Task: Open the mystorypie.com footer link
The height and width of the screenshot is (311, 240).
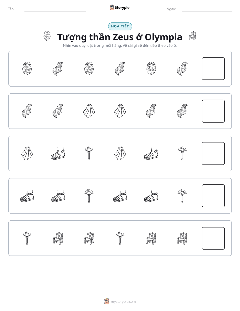Action: click(123, 302)
